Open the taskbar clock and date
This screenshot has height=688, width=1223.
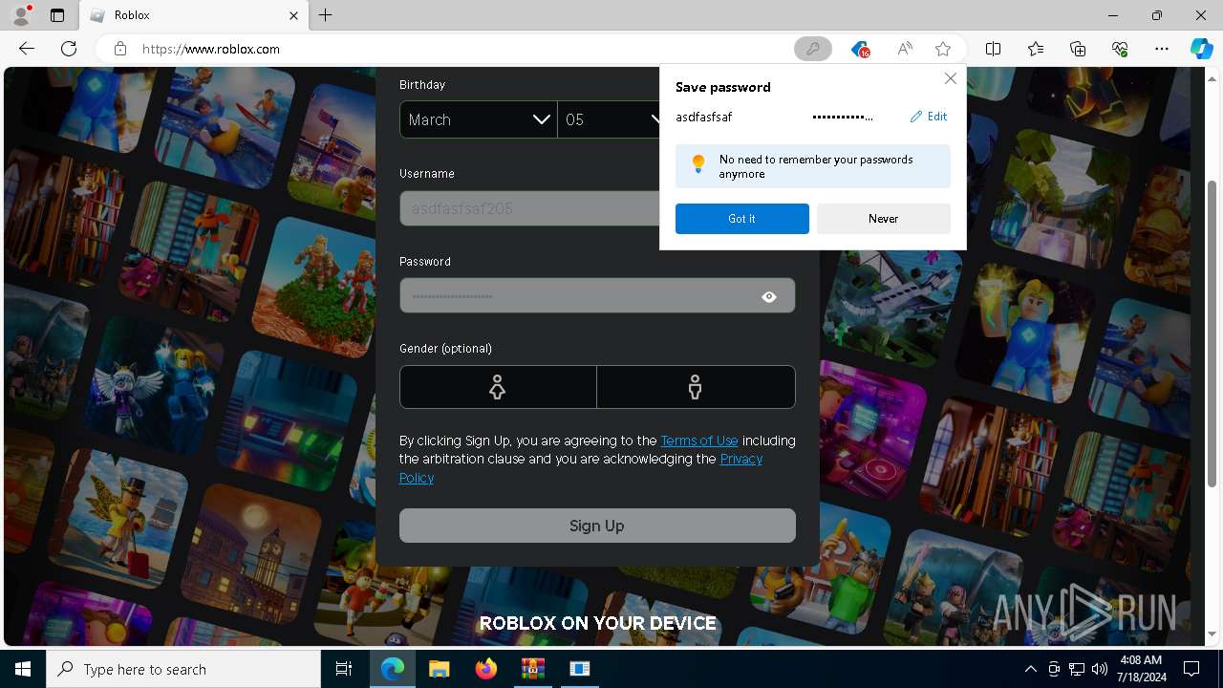click(x=1141, y=669)
